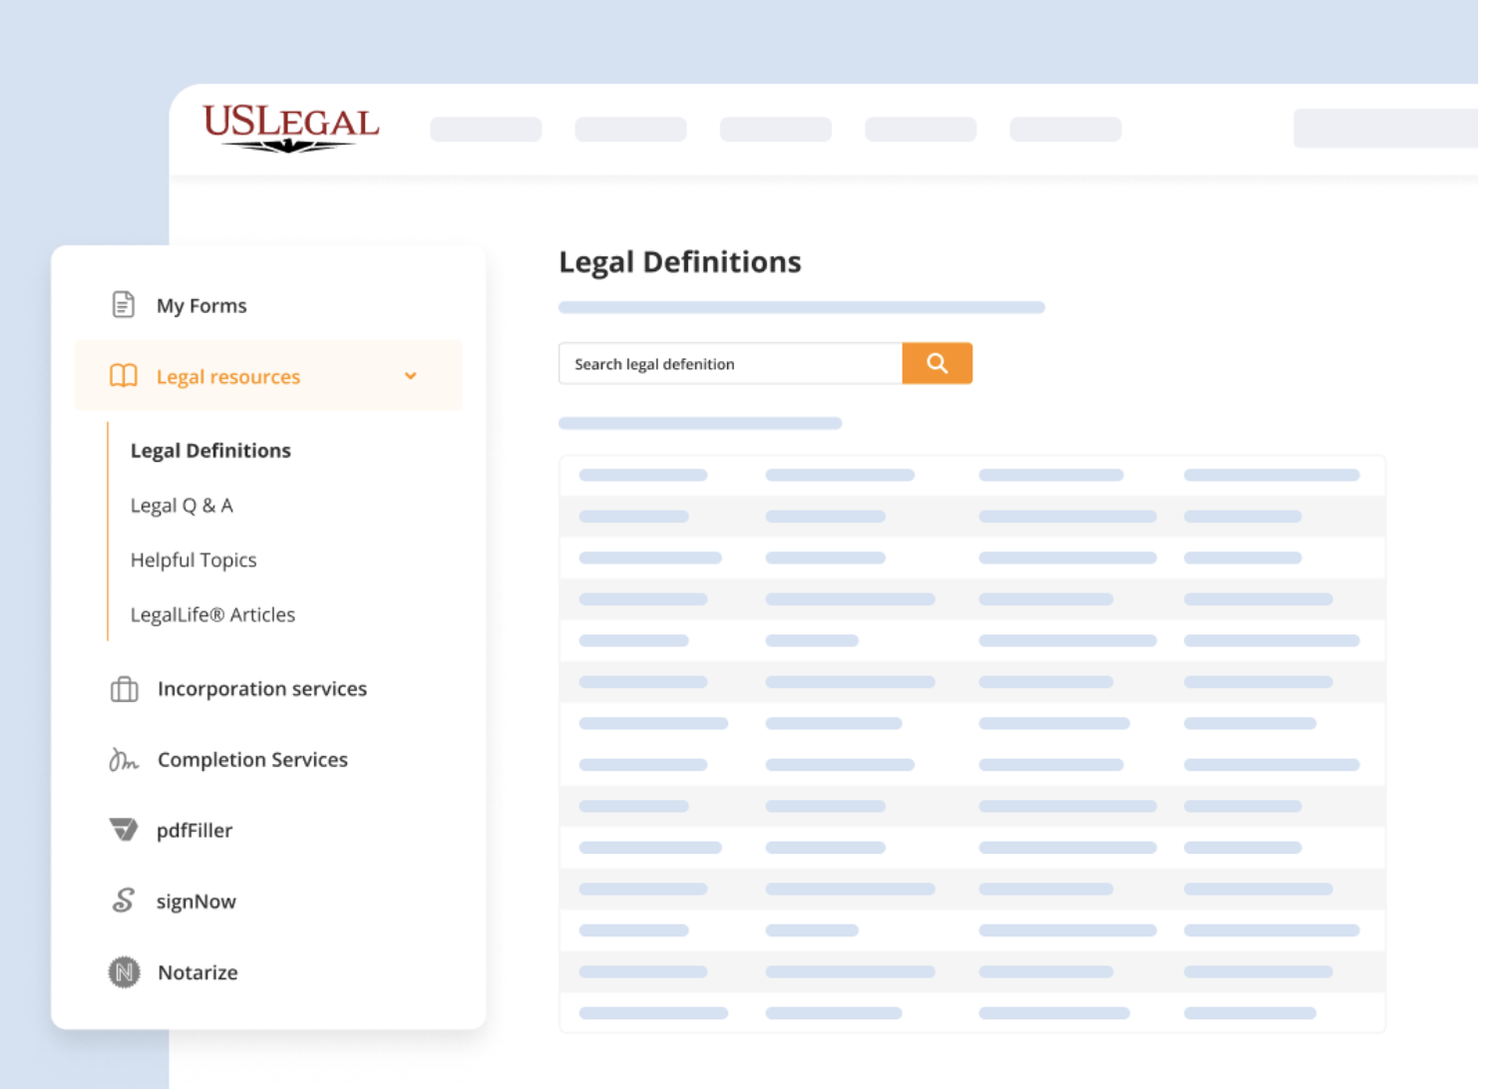Select Legal Definitions in the sidebar
Viewport: 1512px width, 1089px height.
(210, 450)
